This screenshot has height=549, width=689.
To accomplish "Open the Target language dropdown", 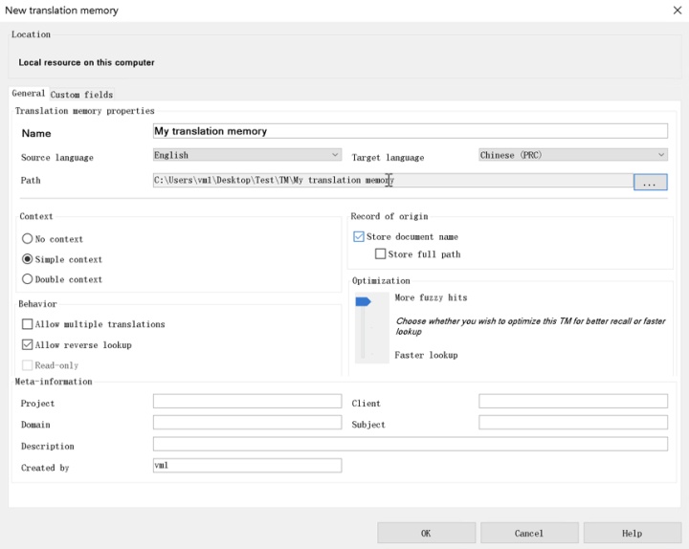I will 573,155.
